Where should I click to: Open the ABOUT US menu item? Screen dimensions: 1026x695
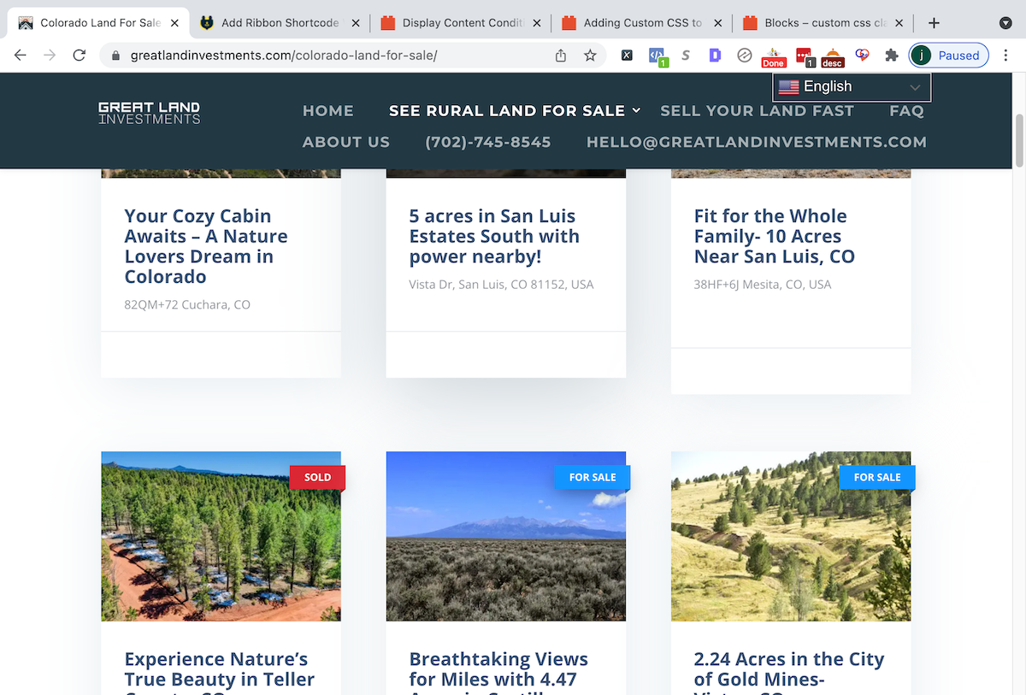(x=346, y=142)
